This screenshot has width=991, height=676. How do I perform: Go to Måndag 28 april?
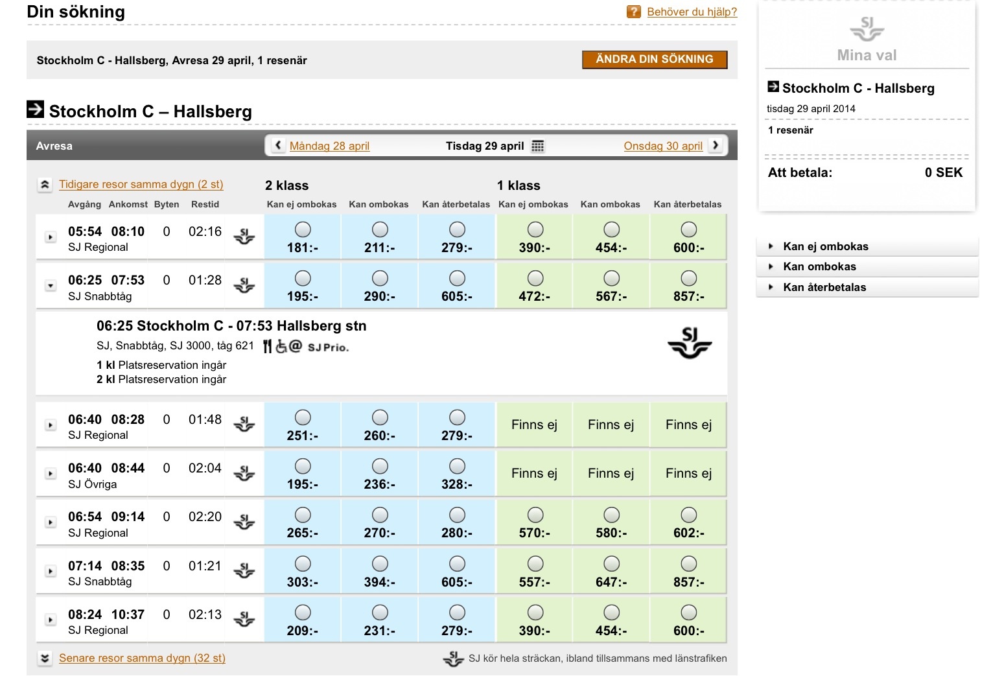[x=329, y=146]
